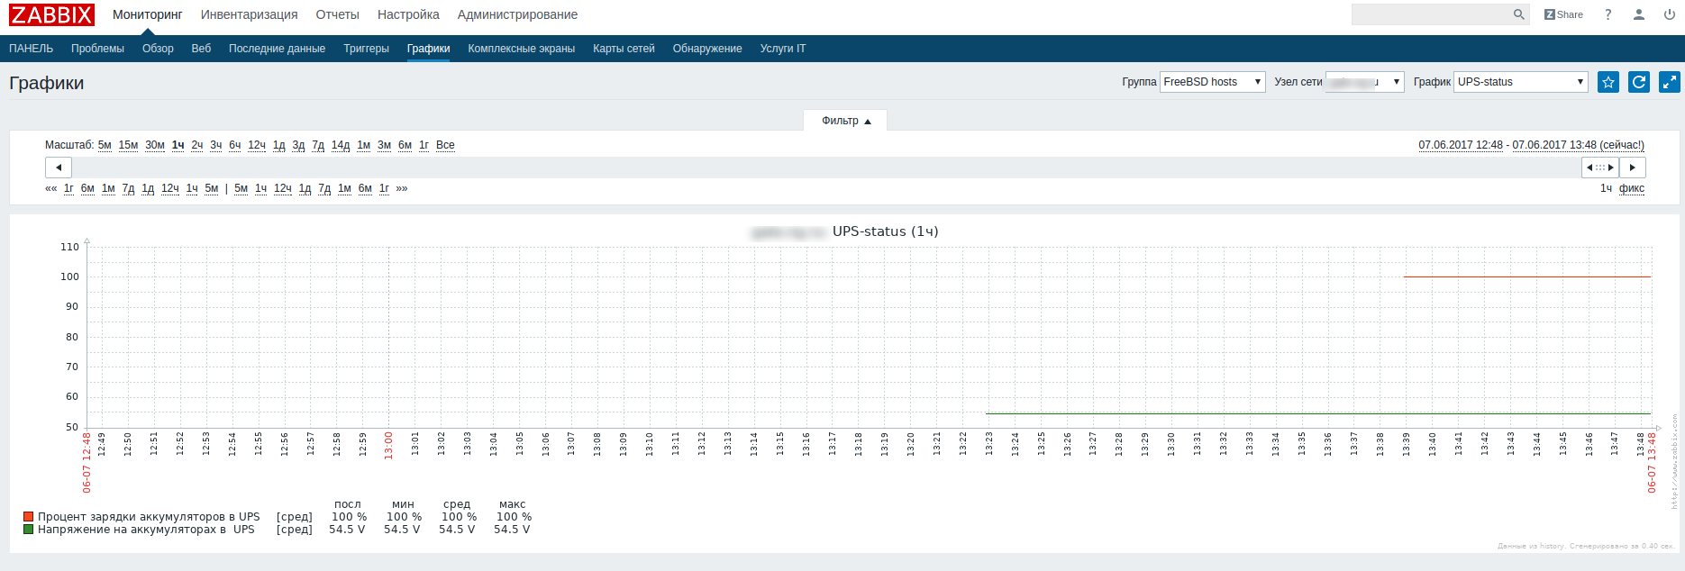Click the left arrow scroll button

click(59, 168)
